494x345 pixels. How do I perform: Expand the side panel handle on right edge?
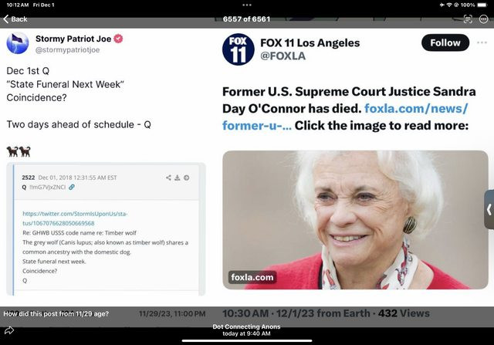click(489, 209)
